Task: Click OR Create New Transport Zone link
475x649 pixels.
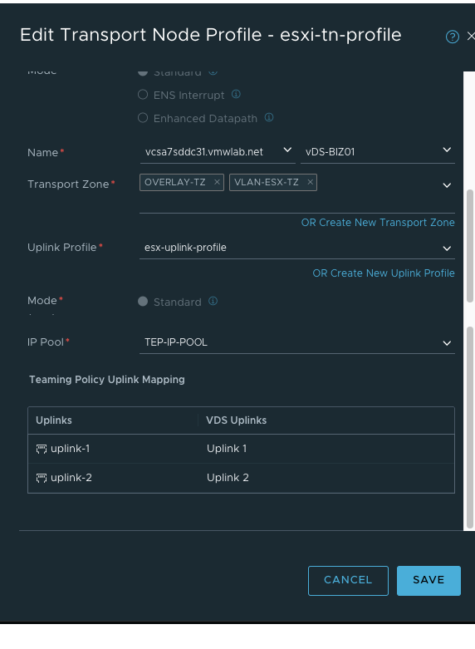Action: 378,222
